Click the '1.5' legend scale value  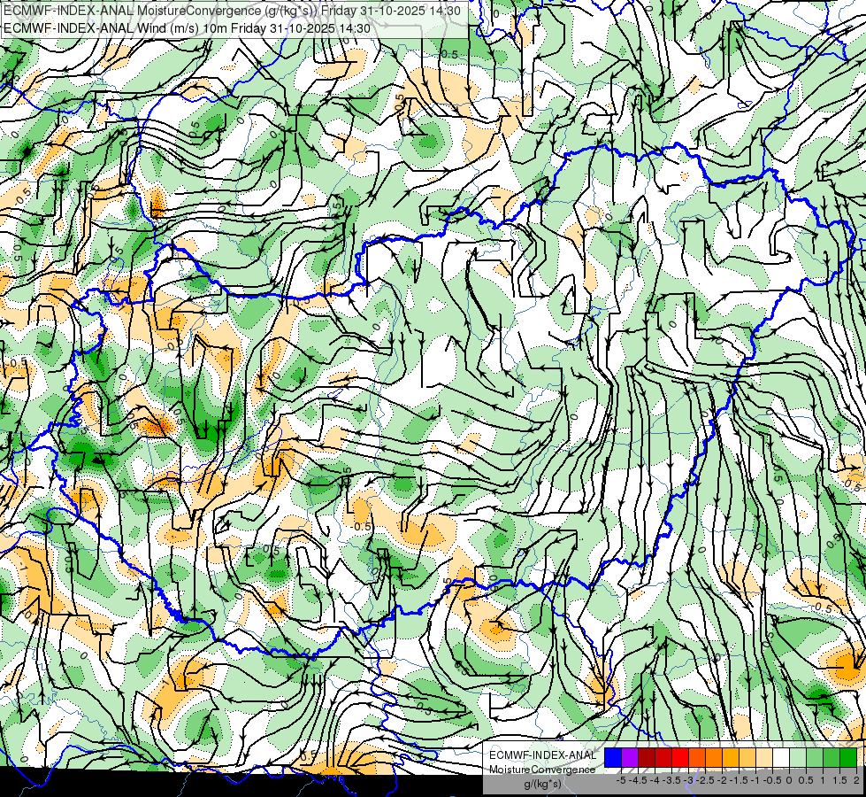click(x=839, y=780)
